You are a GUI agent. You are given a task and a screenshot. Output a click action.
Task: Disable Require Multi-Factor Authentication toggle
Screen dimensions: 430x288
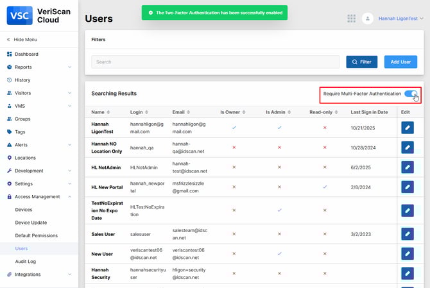point(410,94)
